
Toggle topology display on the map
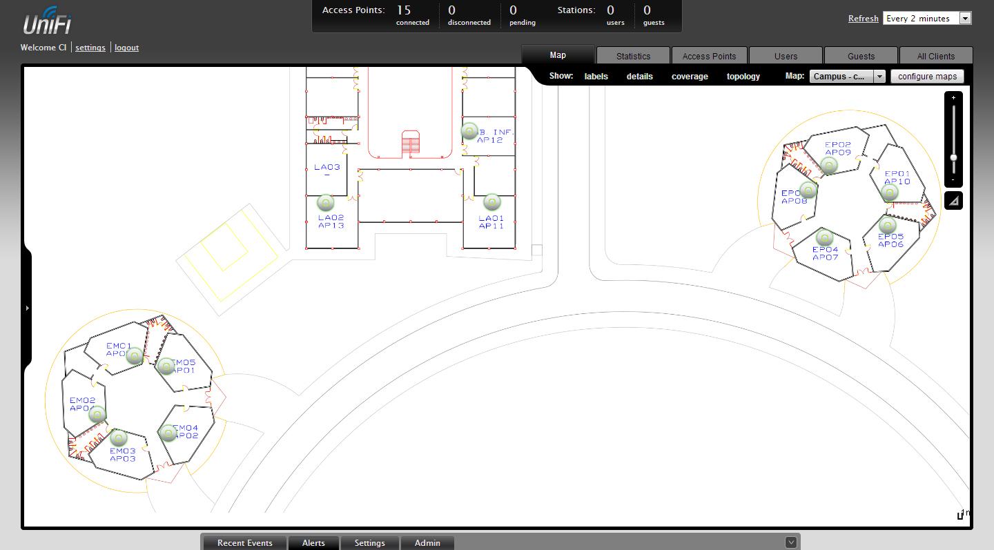(743, 77)
